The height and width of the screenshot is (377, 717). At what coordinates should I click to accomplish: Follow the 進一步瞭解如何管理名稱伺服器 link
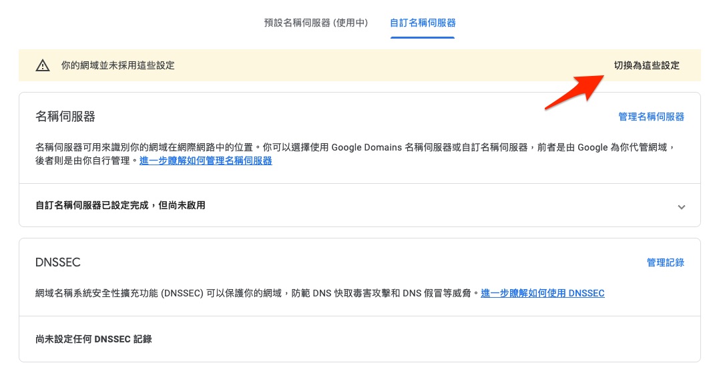coord(206,161)
